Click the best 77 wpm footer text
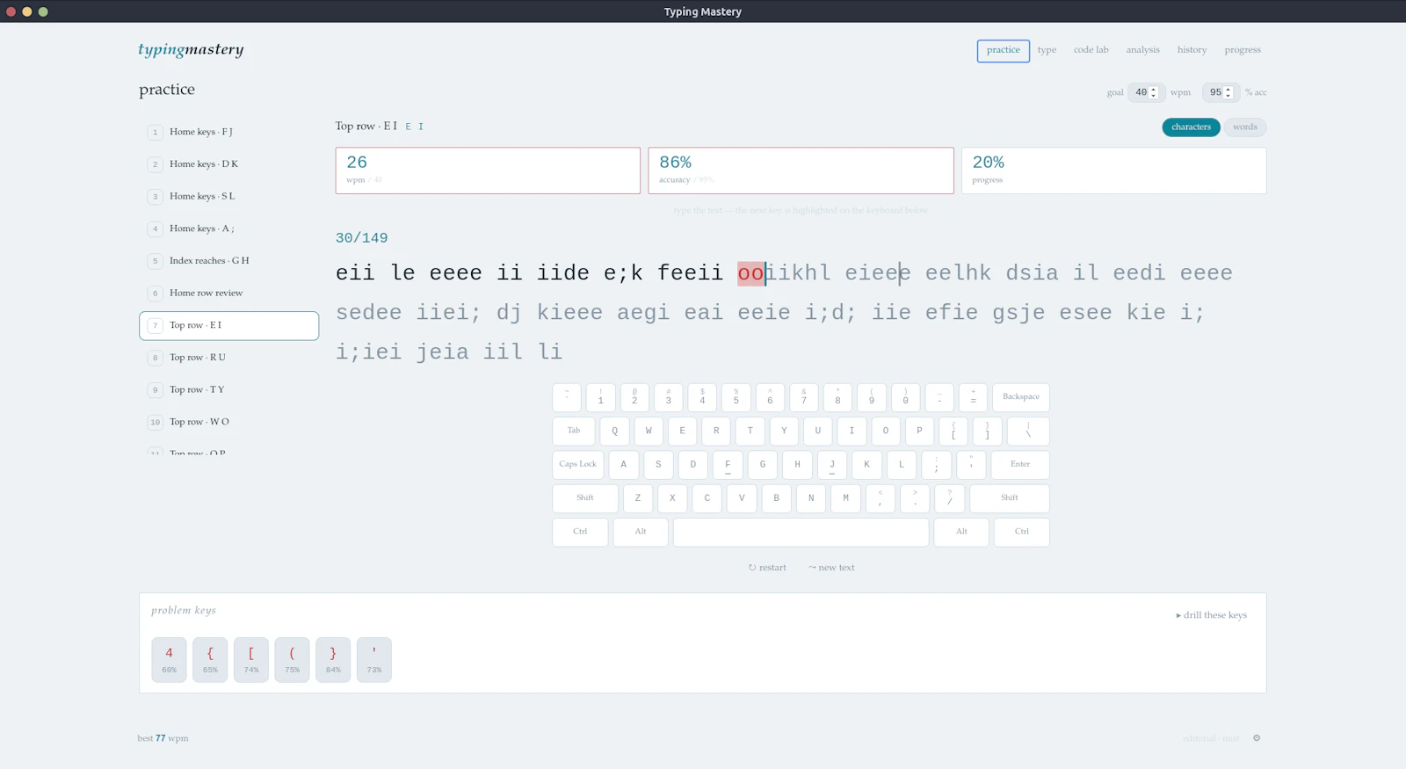 click(x=163, y=738)
